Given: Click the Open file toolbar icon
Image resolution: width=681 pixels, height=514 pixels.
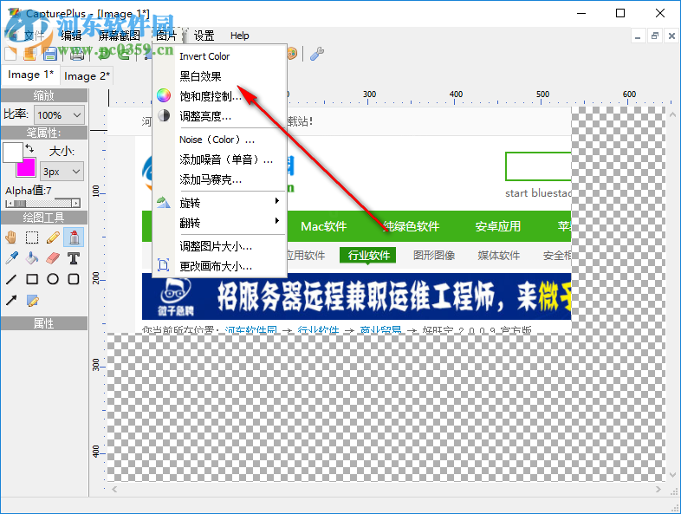Looking at the screenshot, I should [x=30, y=54].
